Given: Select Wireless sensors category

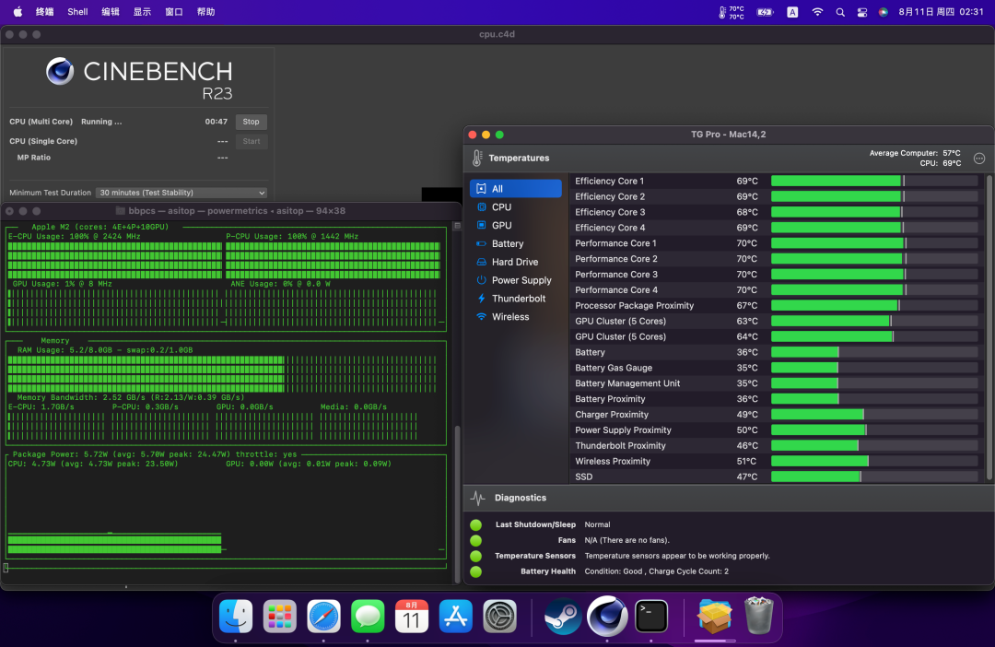Looking at the screenshot, I should click(509, 317).
